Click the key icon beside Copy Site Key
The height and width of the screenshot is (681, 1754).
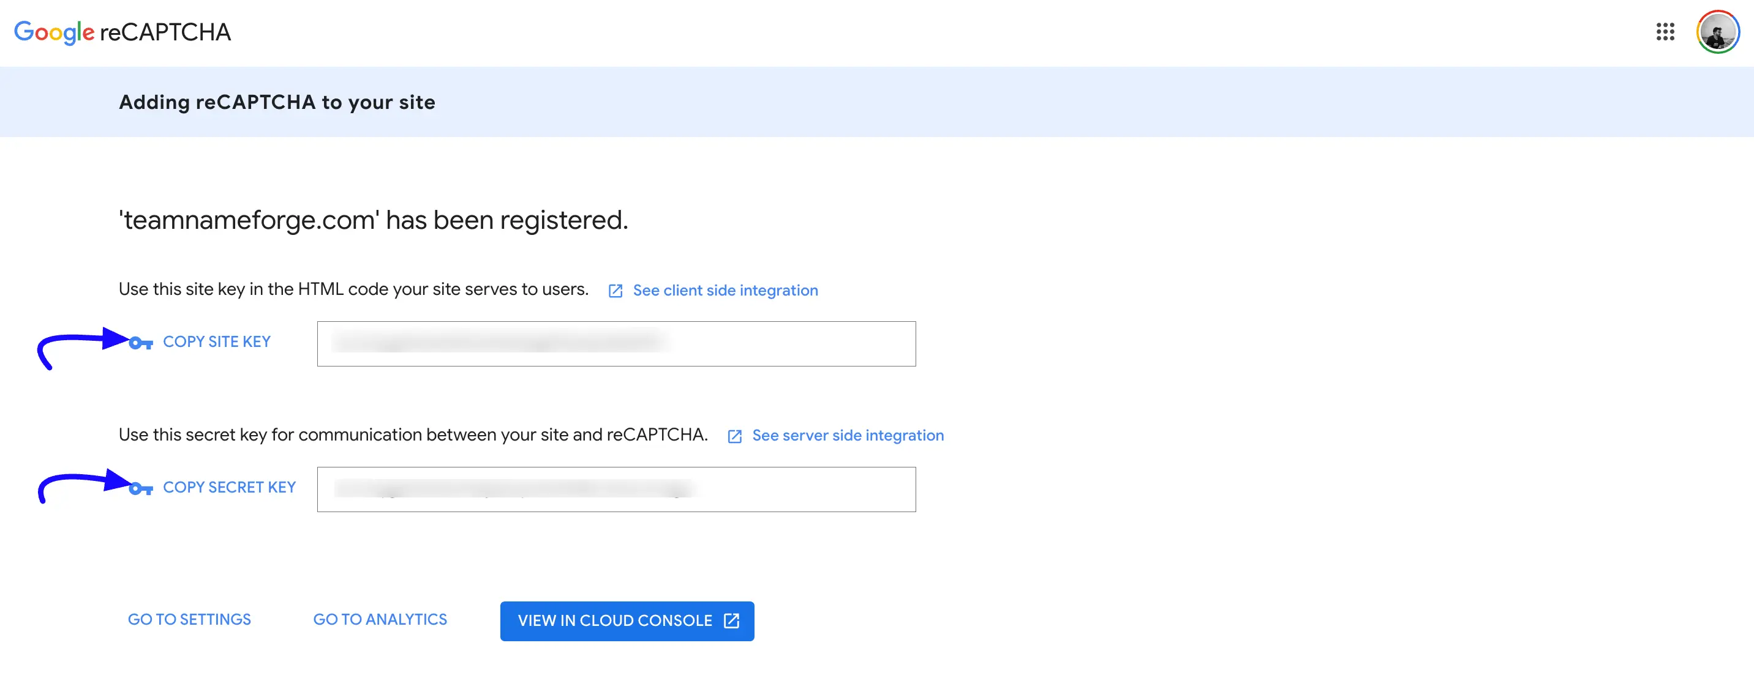pos(141,343)
